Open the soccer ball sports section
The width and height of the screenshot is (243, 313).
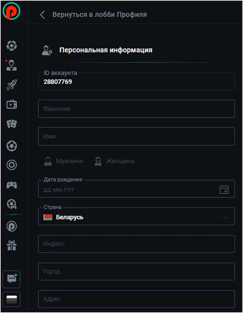[x=12, y=145]
